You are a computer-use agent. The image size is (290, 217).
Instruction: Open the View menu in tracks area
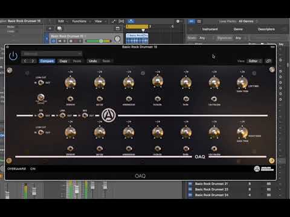(x=100, y=21)
